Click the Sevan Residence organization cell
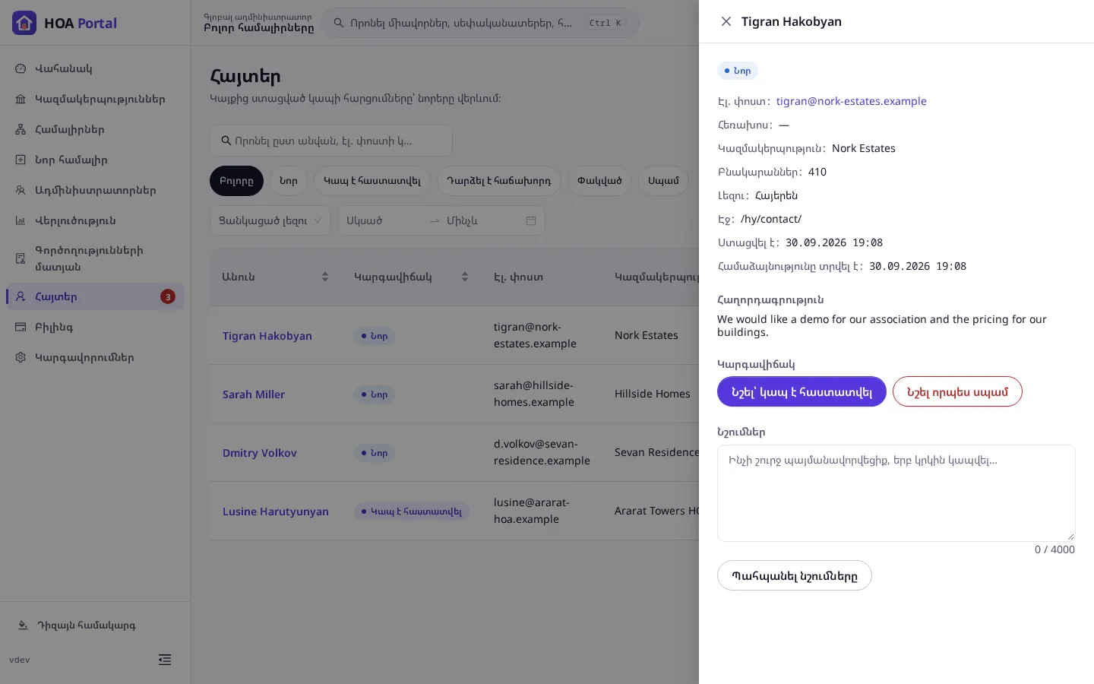The height and width of the screenshot is (684, 1094). click(x=656, y=452)
